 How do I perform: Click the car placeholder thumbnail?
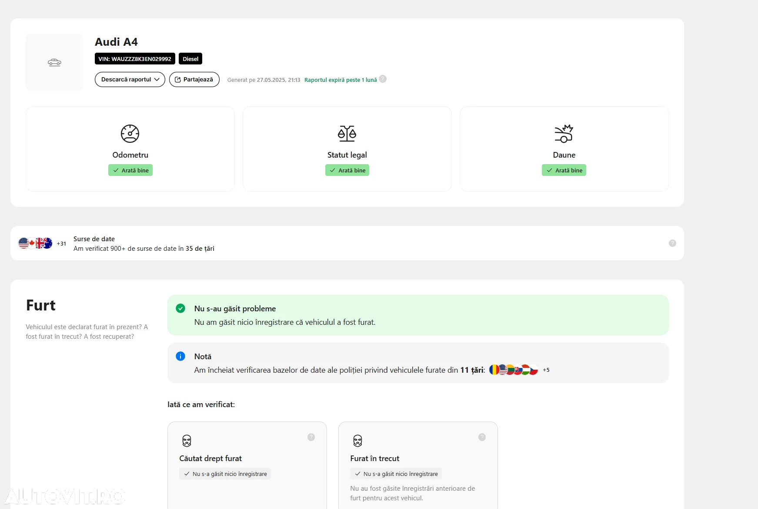(x=54, y=62)
